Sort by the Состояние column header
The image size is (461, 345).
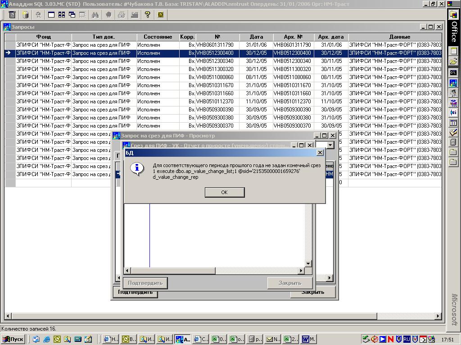click(158, 37)
